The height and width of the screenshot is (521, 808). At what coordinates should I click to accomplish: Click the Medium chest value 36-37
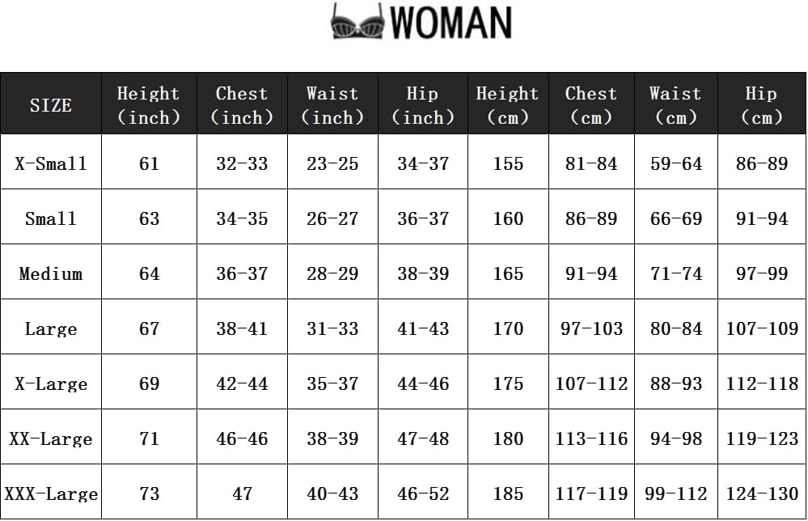(x=242, y=273)
